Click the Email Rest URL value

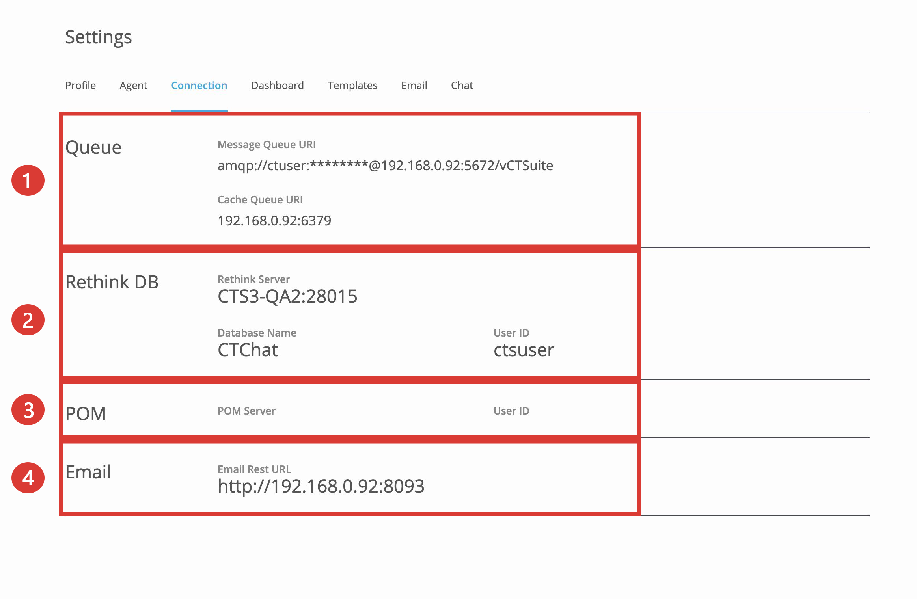pyautogui.click(x=321, y=486)
